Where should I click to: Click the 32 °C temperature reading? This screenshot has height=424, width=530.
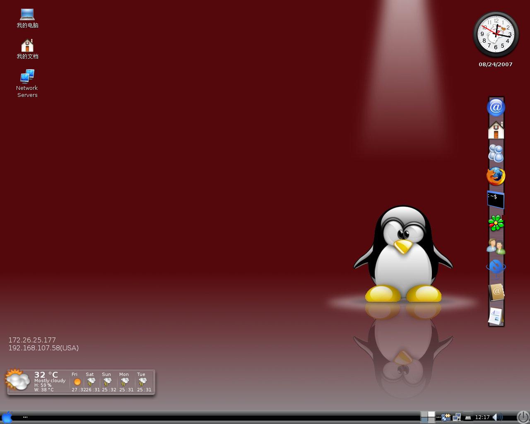pos(46,375)
